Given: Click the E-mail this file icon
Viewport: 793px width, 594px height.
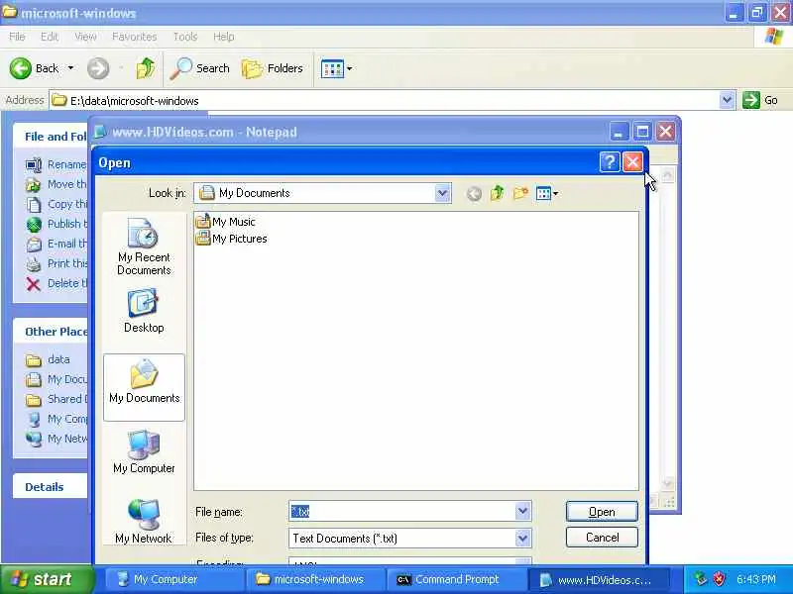Looking at the screenshot, I should (x=34, y=244).
